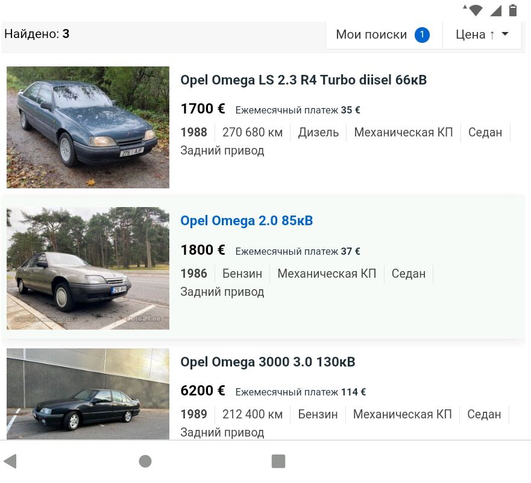Tap the cellular signal status icon
The width and height of the screenshot is (531, 483).
496,10
